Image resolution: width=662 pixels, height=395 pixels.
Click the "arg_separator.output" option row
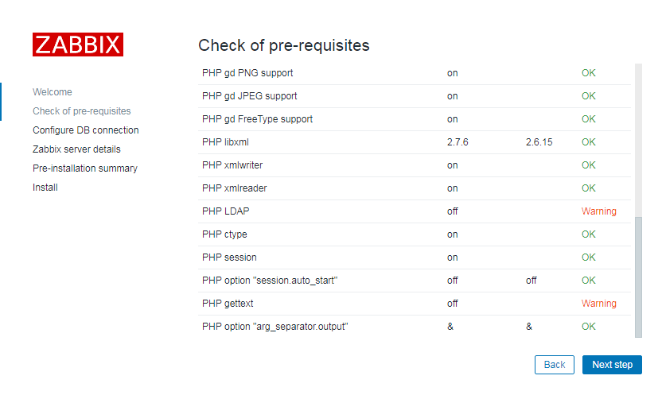pyautogui.click(x=415, y=327)
